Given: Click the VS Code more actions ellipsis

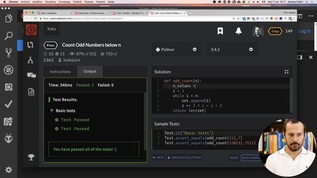Looking at the screenshot, I should 311,16.
